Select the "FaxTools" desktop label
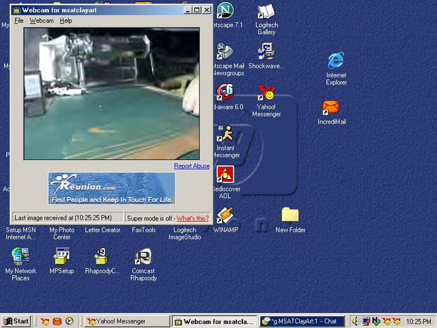Viewport: 437px width, 328px height. (143, 230)
